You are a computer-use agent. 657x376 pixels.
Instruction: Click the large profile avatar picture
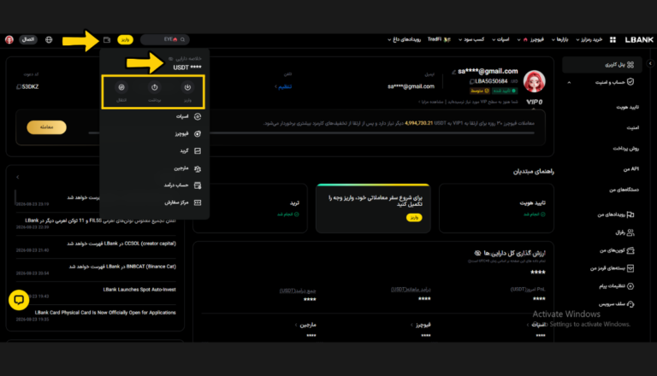pos(534,81)
